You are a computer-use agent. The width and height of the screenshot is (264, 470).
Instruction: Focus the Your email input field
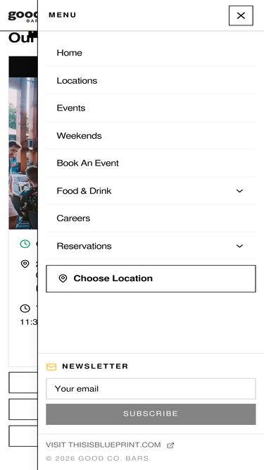[x=151, y=389]
